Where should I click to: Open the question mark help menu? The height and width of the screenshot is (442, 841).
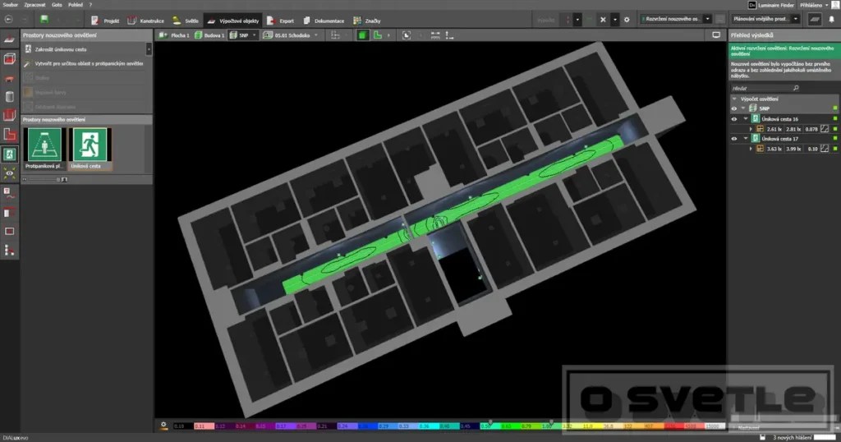90,5
